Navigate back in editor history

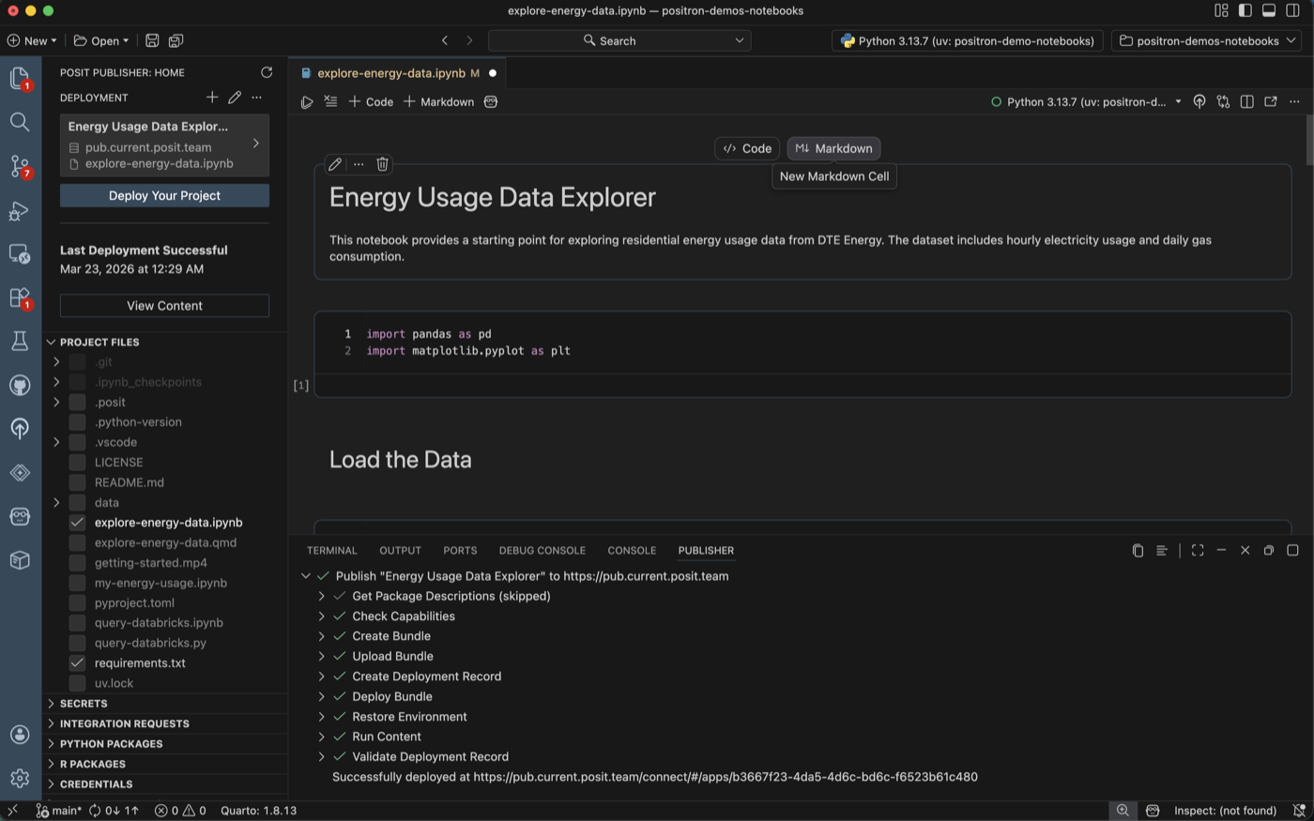(x=445, y=40)
